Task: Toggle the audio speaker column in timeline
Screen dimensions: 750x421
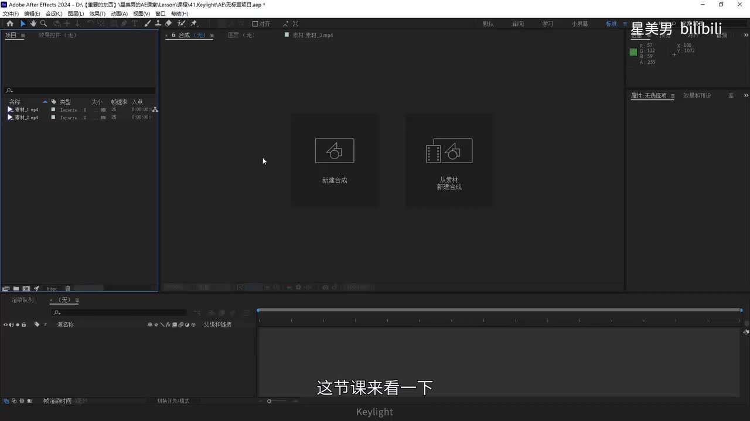Action: tap(12, 325)
